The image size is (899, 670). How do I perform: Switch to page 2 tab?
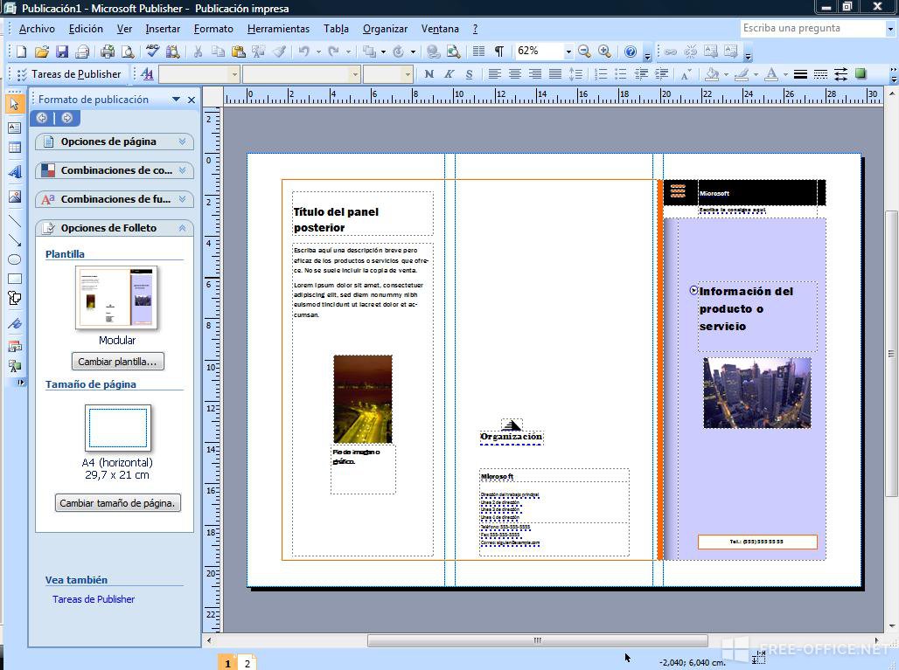(x=247, y=663)
